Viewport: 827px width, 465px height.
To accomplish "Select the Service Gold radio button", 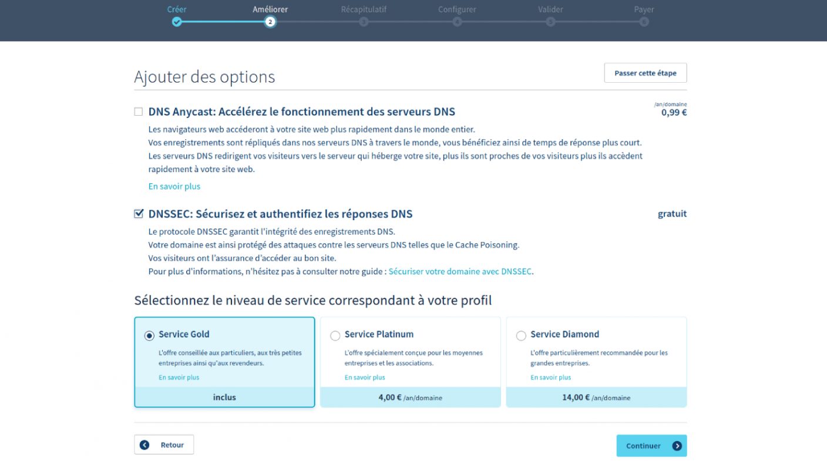I will pyautogui.click(x=149, y=336).
